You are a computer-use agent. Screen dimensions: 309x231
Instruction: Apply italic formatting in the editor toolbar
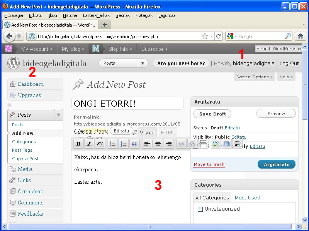89,144
